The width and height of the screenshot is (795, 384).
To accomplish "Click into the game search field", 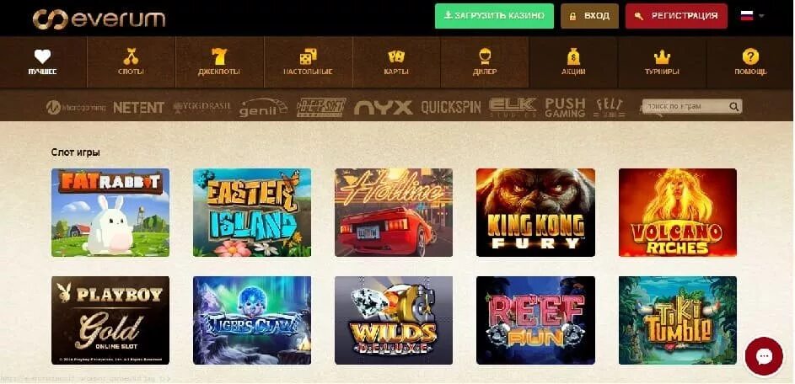I will pos(685,106).
